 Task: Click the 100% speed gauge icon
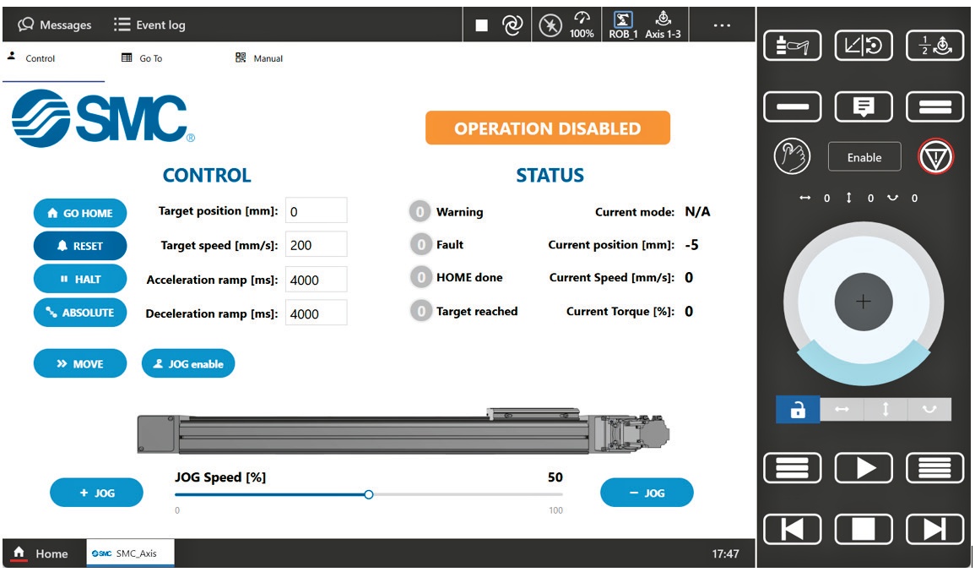(581, 25)
